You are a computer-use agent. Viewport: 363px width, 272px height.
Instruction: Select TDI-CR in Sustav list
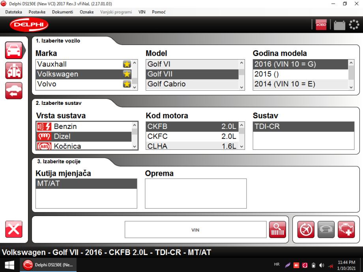(303, 127)
